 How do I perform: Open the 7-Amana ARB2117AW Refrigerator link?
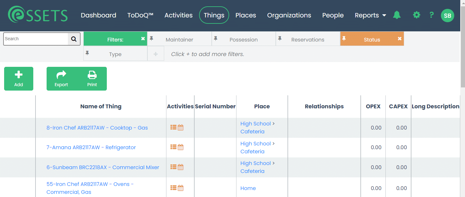[x=91, y=147]
